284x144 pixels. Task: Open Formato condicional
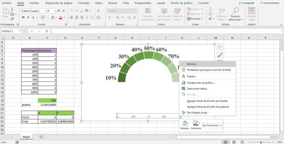point(148,14)
